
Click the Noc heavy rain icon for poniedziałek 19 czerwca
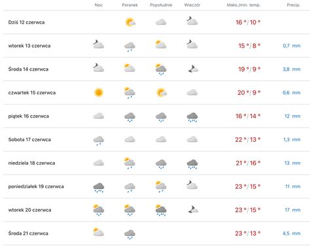click(99, 188)
